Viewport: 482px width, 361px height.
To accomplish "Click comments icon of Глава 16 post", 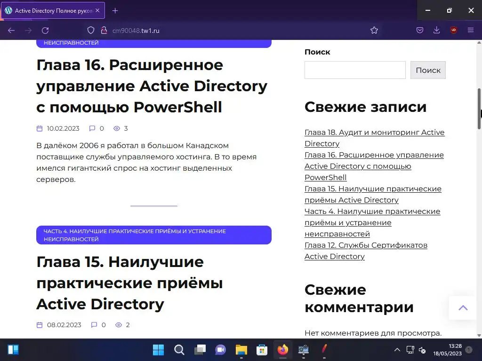I will (92, 128).
